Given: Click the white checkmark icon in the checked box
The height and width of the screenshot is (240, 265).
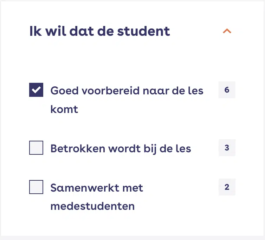Looking at the screenshot, I should tap(36, 90).
